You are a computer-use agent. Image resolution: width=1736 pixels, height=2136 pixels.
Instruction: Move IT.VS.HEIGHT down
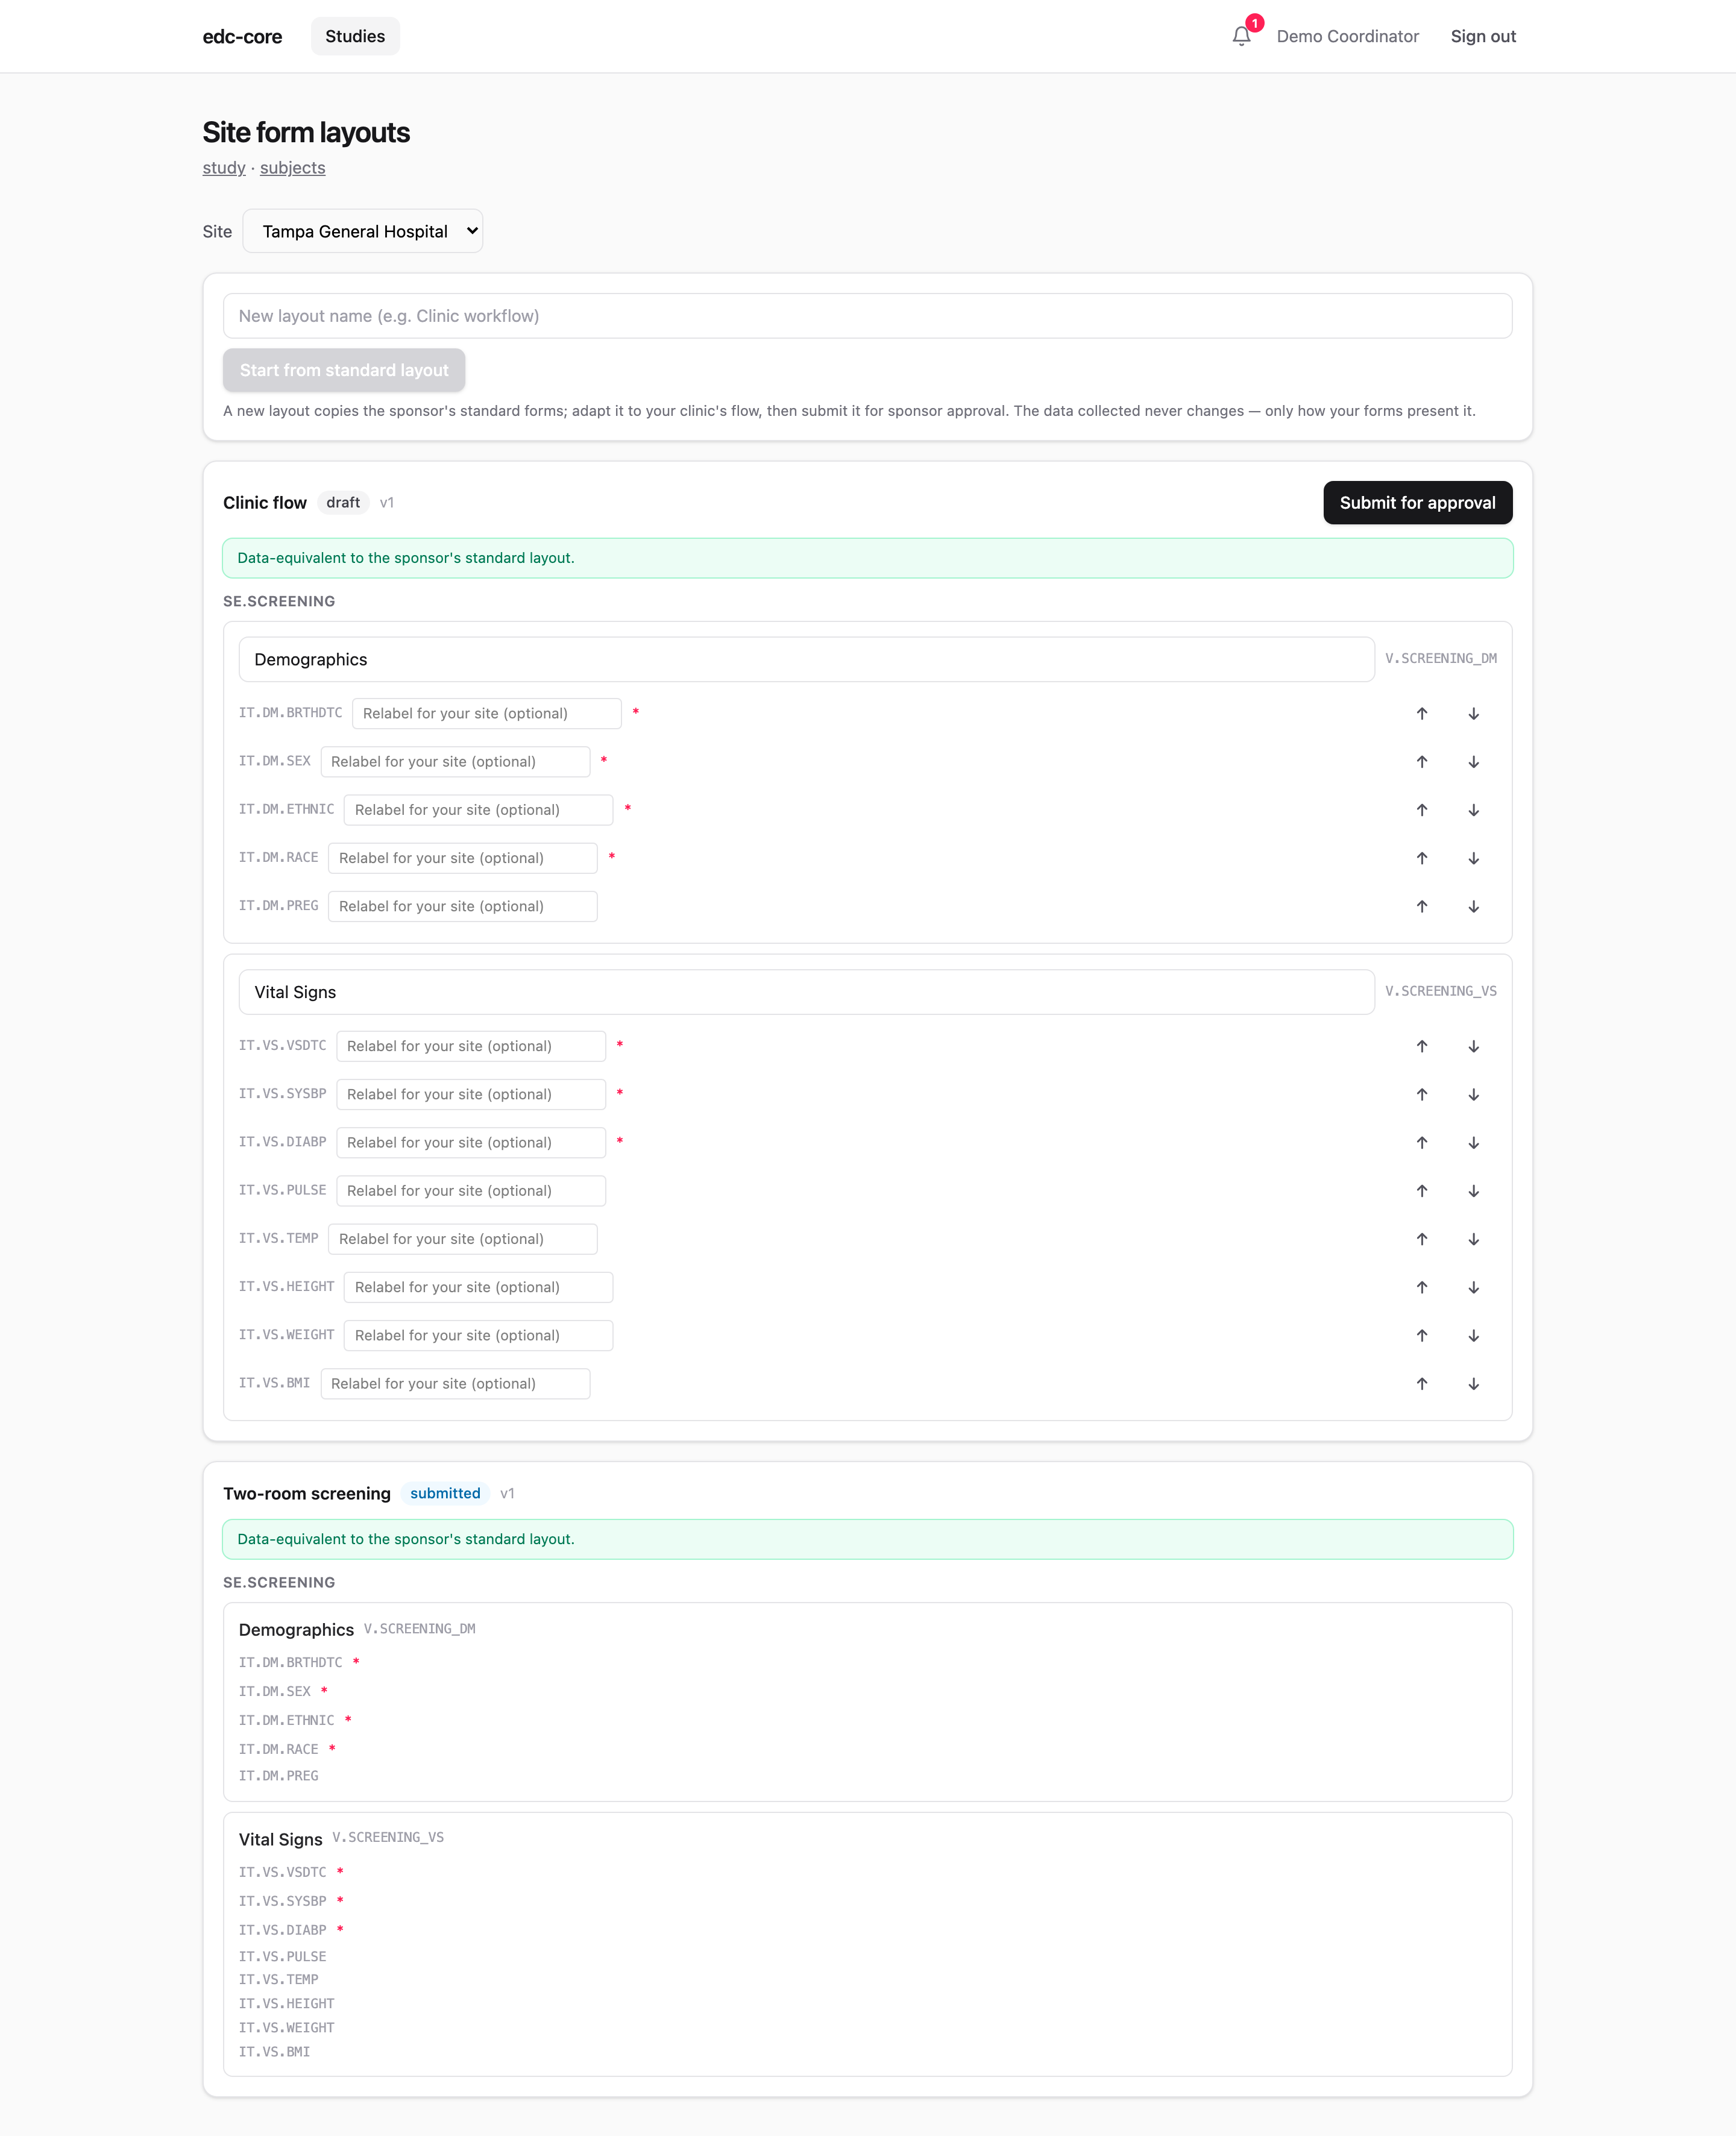(x=1474, y=1287)
